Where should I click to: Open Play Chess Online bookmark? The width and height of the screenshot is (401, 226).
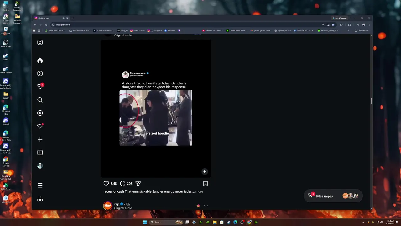(55, 30)
